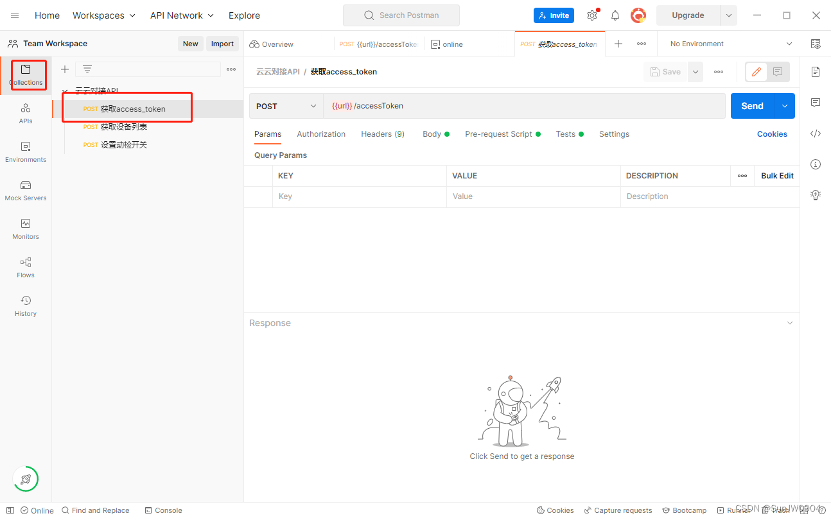Switch to the Params tab
Image resolution: width=831 pixels, height=518 pixels.
(268, 134)
